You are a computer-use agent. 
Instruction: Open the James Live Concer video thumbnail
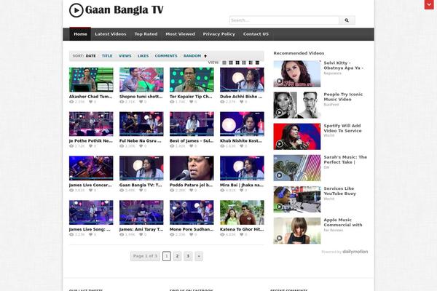(x=91, y=168)
